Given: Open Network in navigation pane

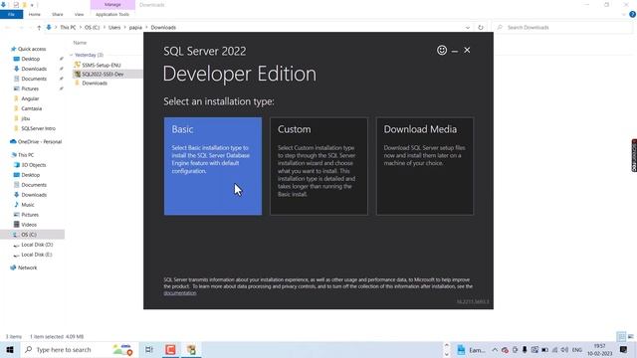Looking at the screenshot, I should pos(27,268).
